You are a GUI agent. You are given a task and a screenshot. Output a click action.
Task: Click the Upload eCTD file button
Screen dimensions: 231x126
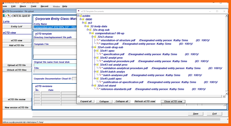pos(17,65)
